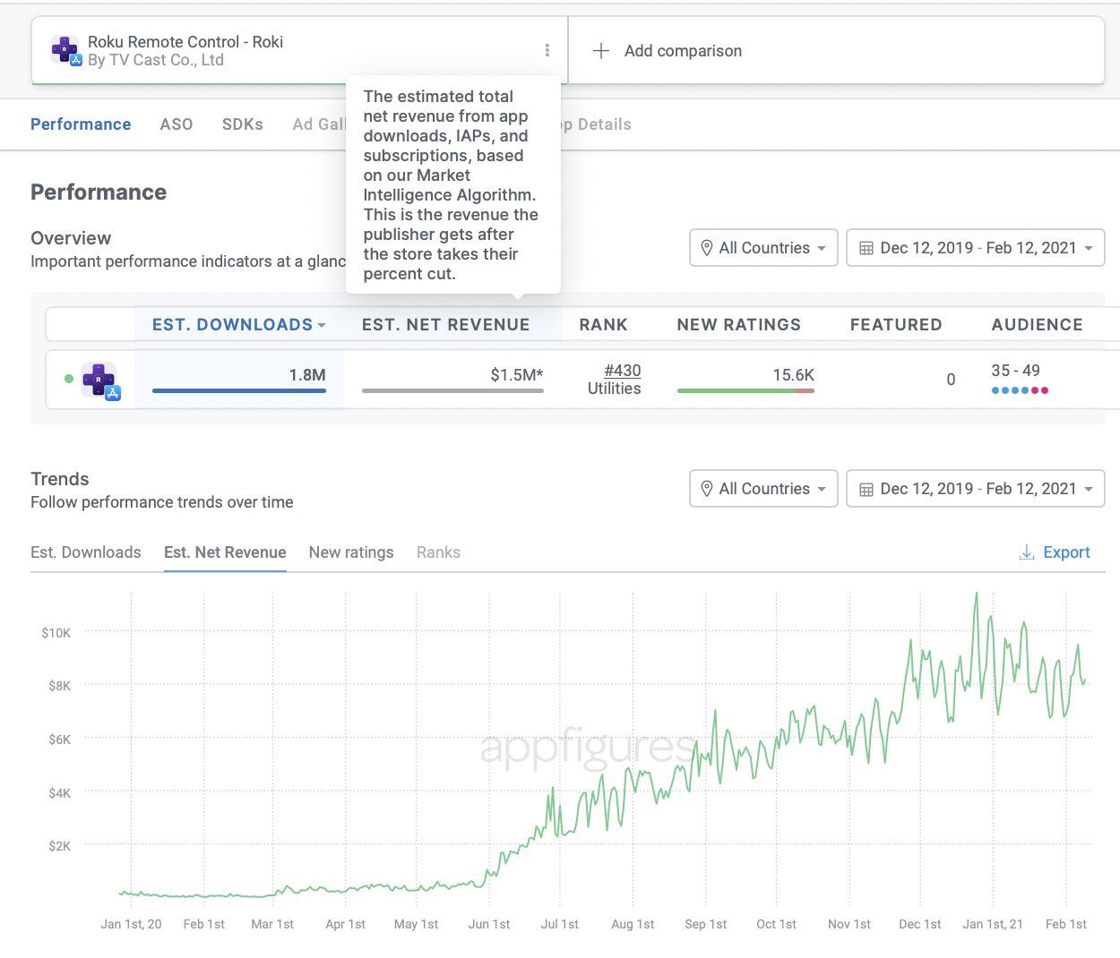Open the Trends All Countries dropdown
The height and width of the screenshot is (958, 1120).
(763, 489)
